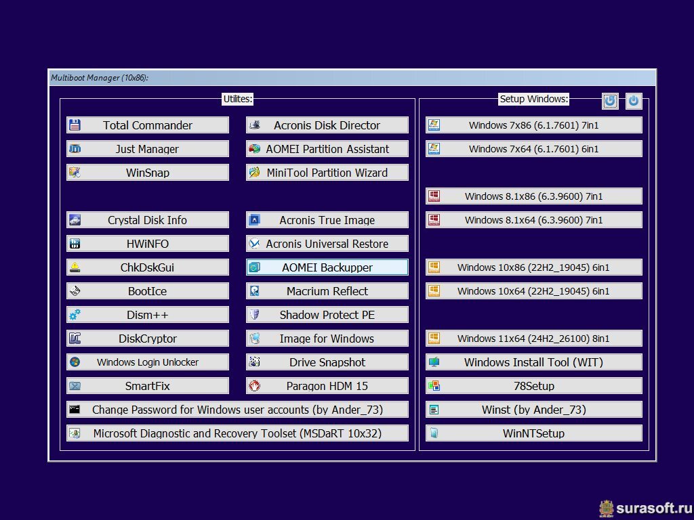Run ChkDskGui
This screenshot has height=520, width=694.
pos(148,267)
